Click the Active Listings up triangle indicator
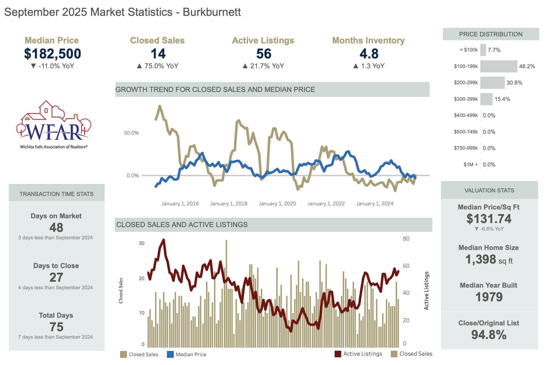The image size is (553, 365). click(x=245, y=66)
